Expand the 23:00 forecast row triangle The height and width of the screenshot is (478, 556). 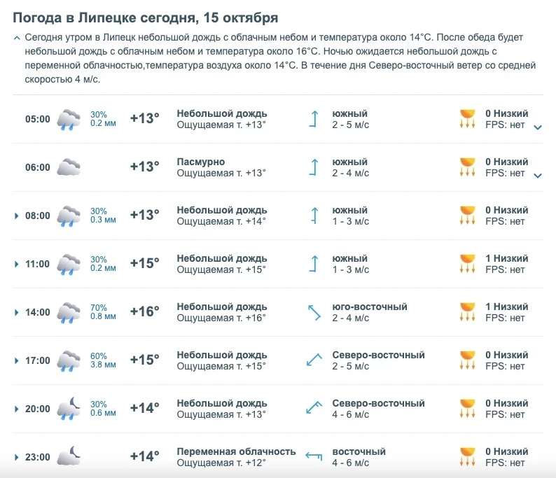(16, 457)
